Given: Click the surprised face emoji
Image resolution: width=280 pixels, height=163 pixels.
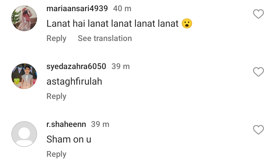Looking at the screenshot, I should click(x=187, y=24).
